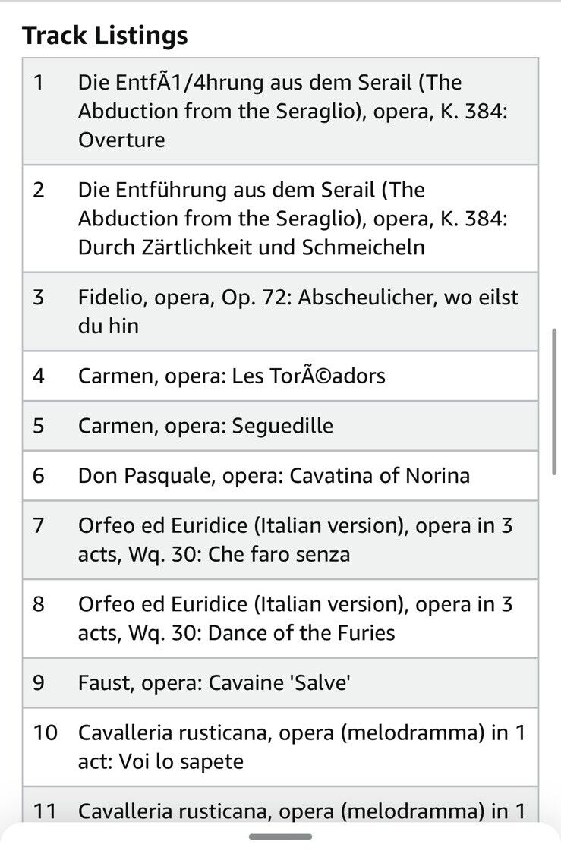Click Don Pasquale 'Cavatina of Norina' title
Viewport: 561px width, 860px height.
(273, 476)
